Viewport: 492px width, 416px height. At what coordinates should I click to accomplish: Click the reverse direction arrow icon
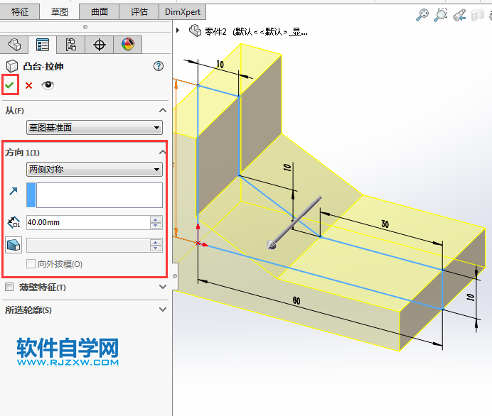pos(14,190)
